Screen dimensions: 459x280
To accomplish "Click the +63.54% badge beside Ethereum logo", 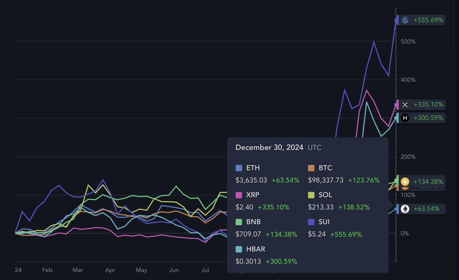I will click(426, 209).
